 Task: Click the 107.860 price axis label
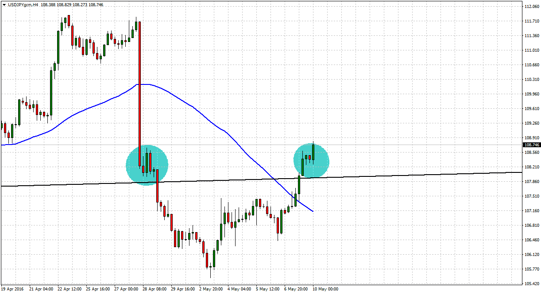coord(532,182)
